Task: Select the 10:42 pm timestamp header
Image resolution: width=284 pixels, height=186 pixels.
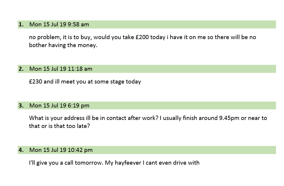Action: [61, 150]
